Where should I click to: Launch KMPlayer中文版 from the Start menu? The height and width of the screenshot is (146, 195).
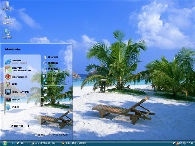tap(17, 92)
